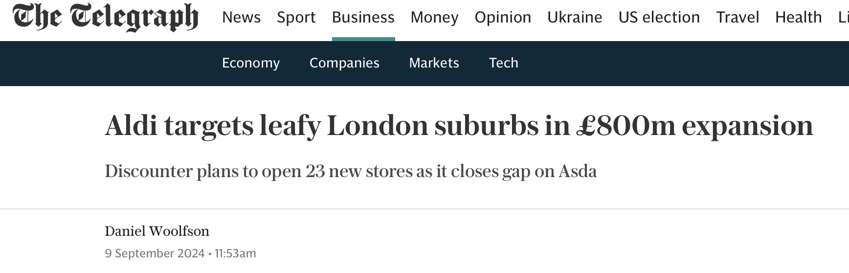This screenshot has height=273, width=849.
Task: Open the Travel section
Action: tap(737, 18)
